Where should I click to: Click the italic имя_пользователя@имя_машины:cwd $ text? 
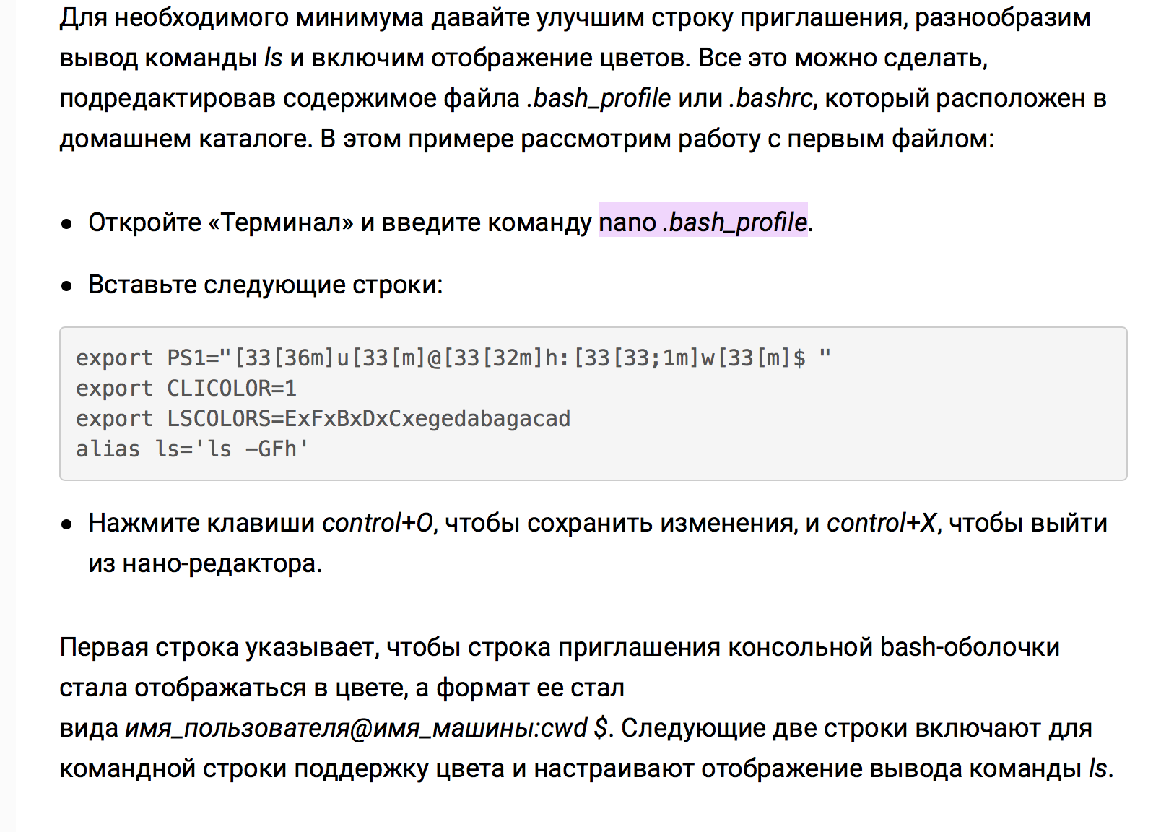(x=366, y=727)
